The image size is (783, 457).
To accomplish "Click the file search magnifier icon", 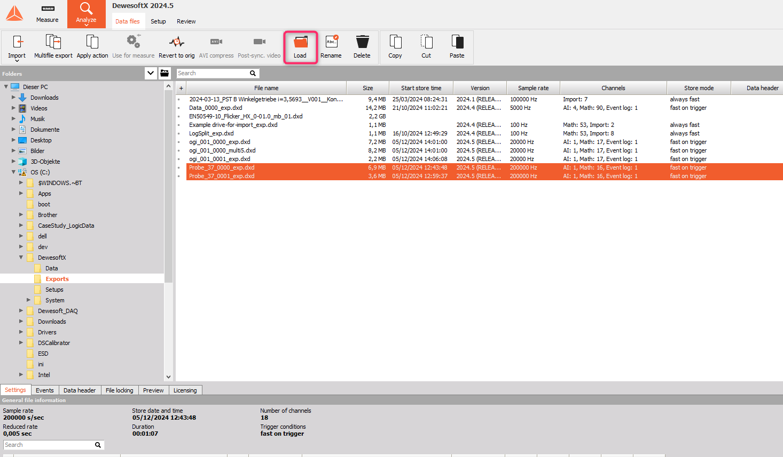I will [253, 74].
